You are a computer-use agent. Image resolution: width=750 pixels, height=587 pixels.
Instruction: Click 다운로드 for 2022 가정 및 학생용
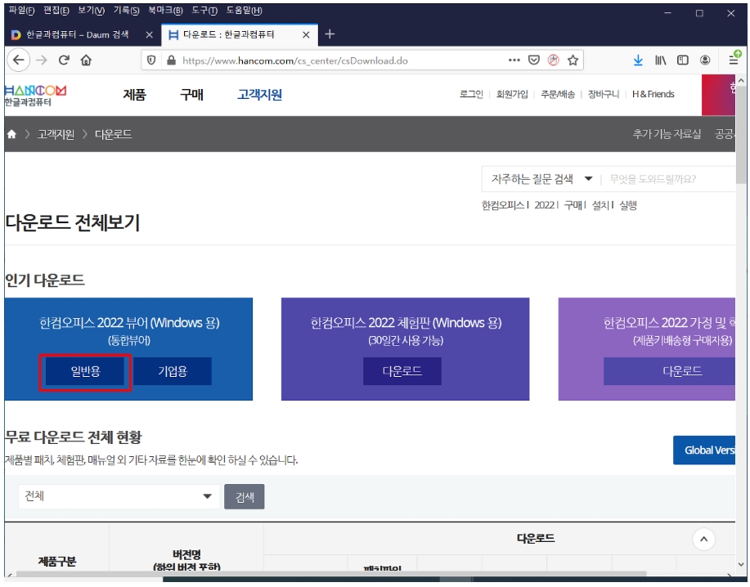coord(670,371)
